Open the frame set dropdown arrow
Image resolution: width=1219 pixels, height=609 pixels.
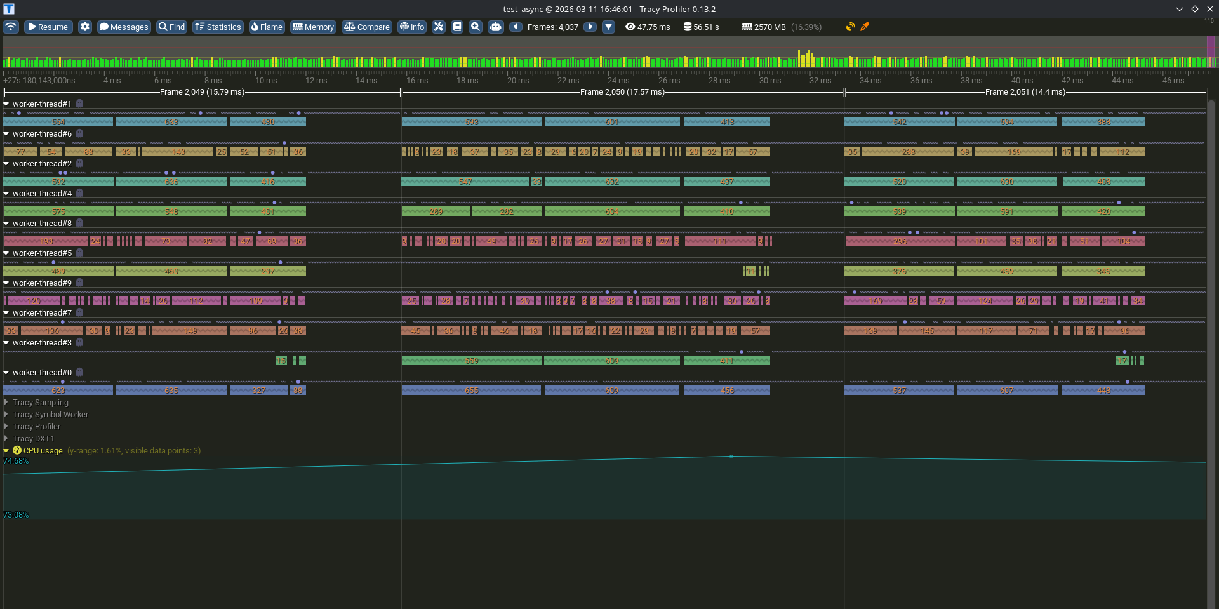coord(609,27)
